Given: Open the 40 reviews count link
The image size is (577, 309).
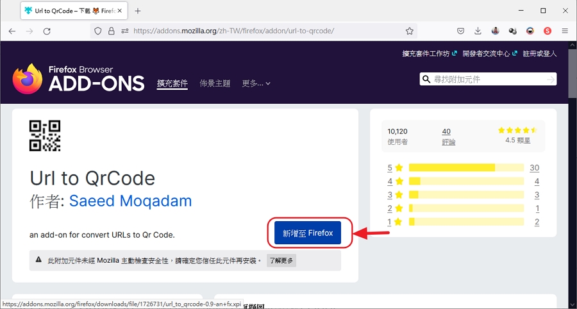Looking at the screenshot, I should (446, 131).
